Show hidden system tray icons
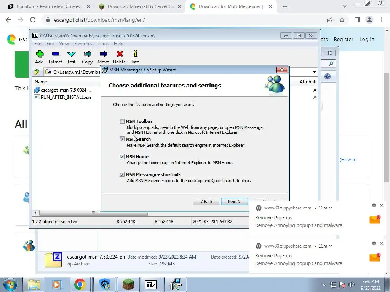The width and height of the screenshot is (390, 292). point(324,285)
